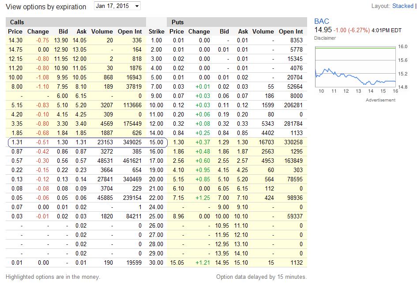Image resolution: width=417 pixels, height=285 pixels.
Task: Click put change +1.25 at strike 22.00
Action: click(203, 198)
